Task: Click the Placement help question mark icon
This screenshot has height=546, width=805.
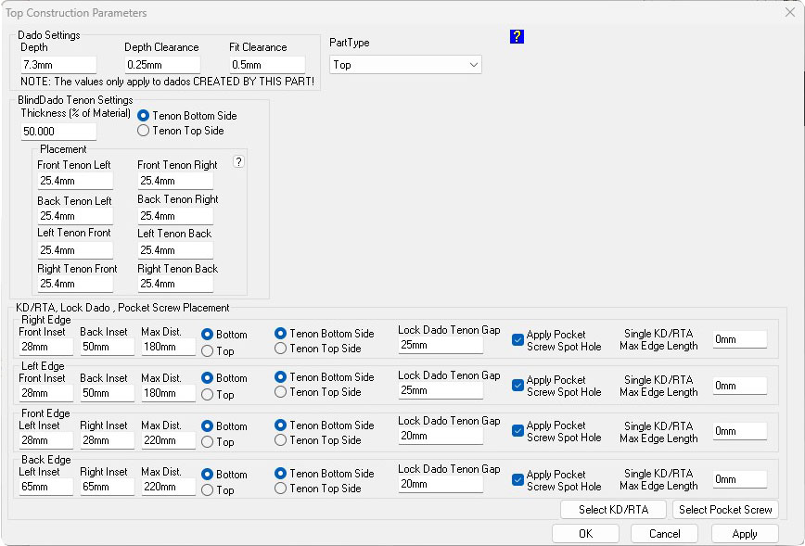Action: 238,162
